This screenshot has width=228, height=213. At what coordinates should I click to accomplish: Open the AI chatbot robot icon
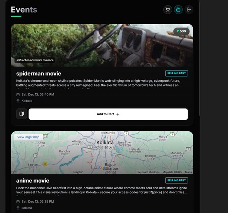tap(178, 10)
